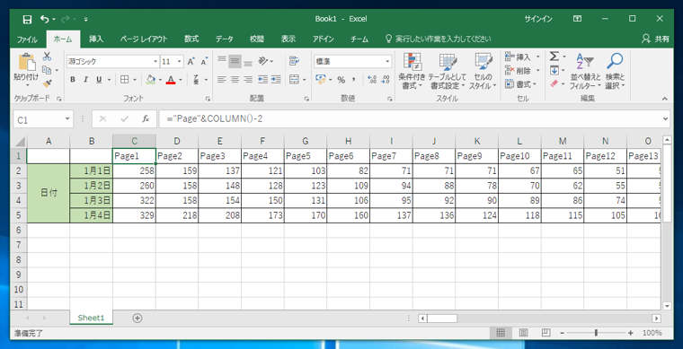The width and height of the screenshot is (683, 349).
Task: Open the 表示 tab
Action: (x=288, y=39)
